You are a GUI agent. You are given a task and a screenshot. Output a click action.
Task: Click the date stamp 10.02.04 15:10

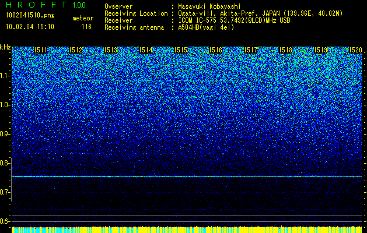[30, 27]
